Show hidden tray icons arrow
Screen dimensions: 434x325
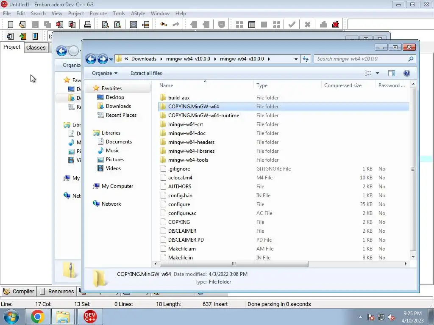[x=360, y=317]
